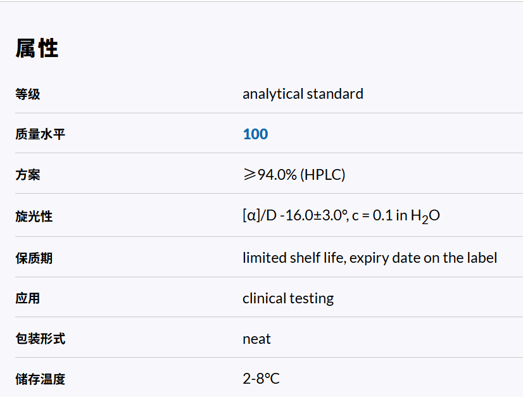The width and height of the screenshot is (523, 397).
Task: Click the 'H2O' solvent text
Action: coord(425,216)
